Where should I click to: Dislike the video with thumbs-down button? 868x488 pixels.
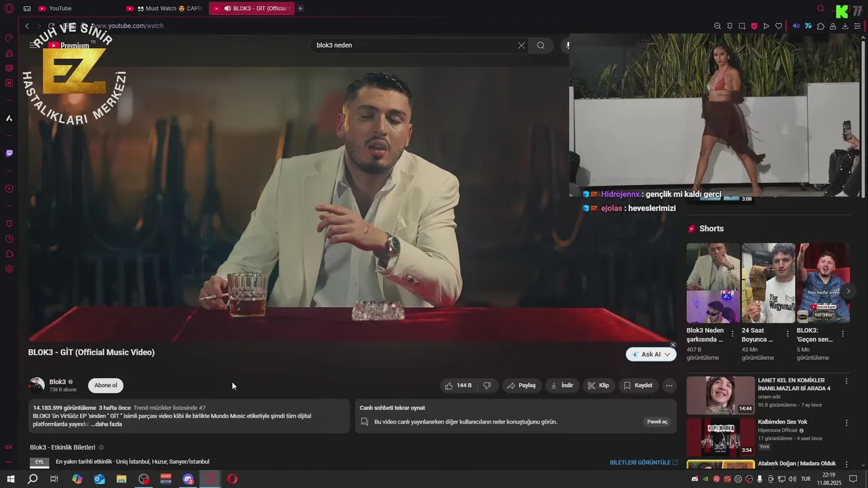488,385
